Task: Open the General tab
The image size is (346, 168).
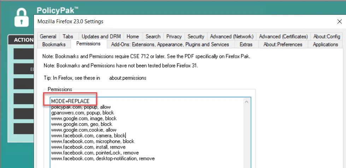Action: (x=48, y=36)
